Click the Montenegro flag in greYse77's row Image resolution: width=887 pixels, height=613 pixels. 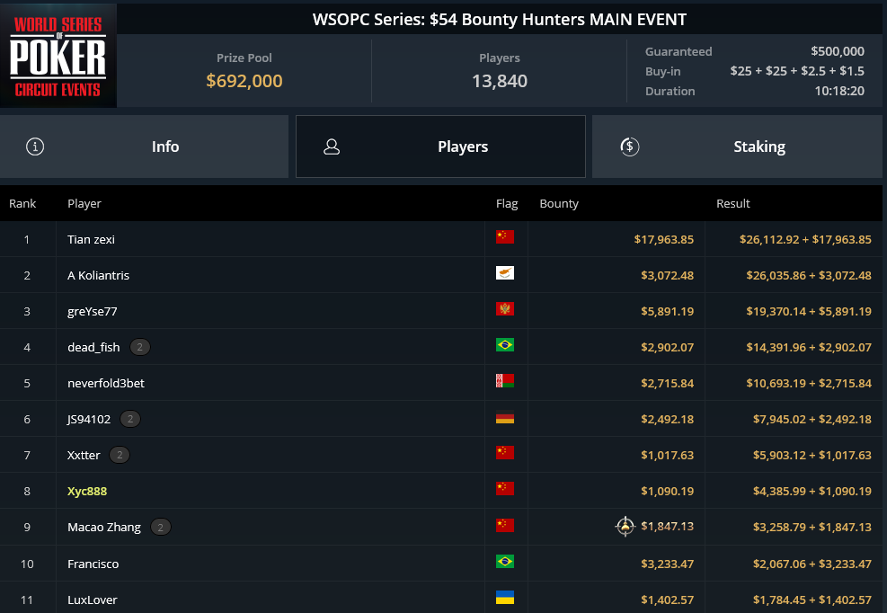504,308
